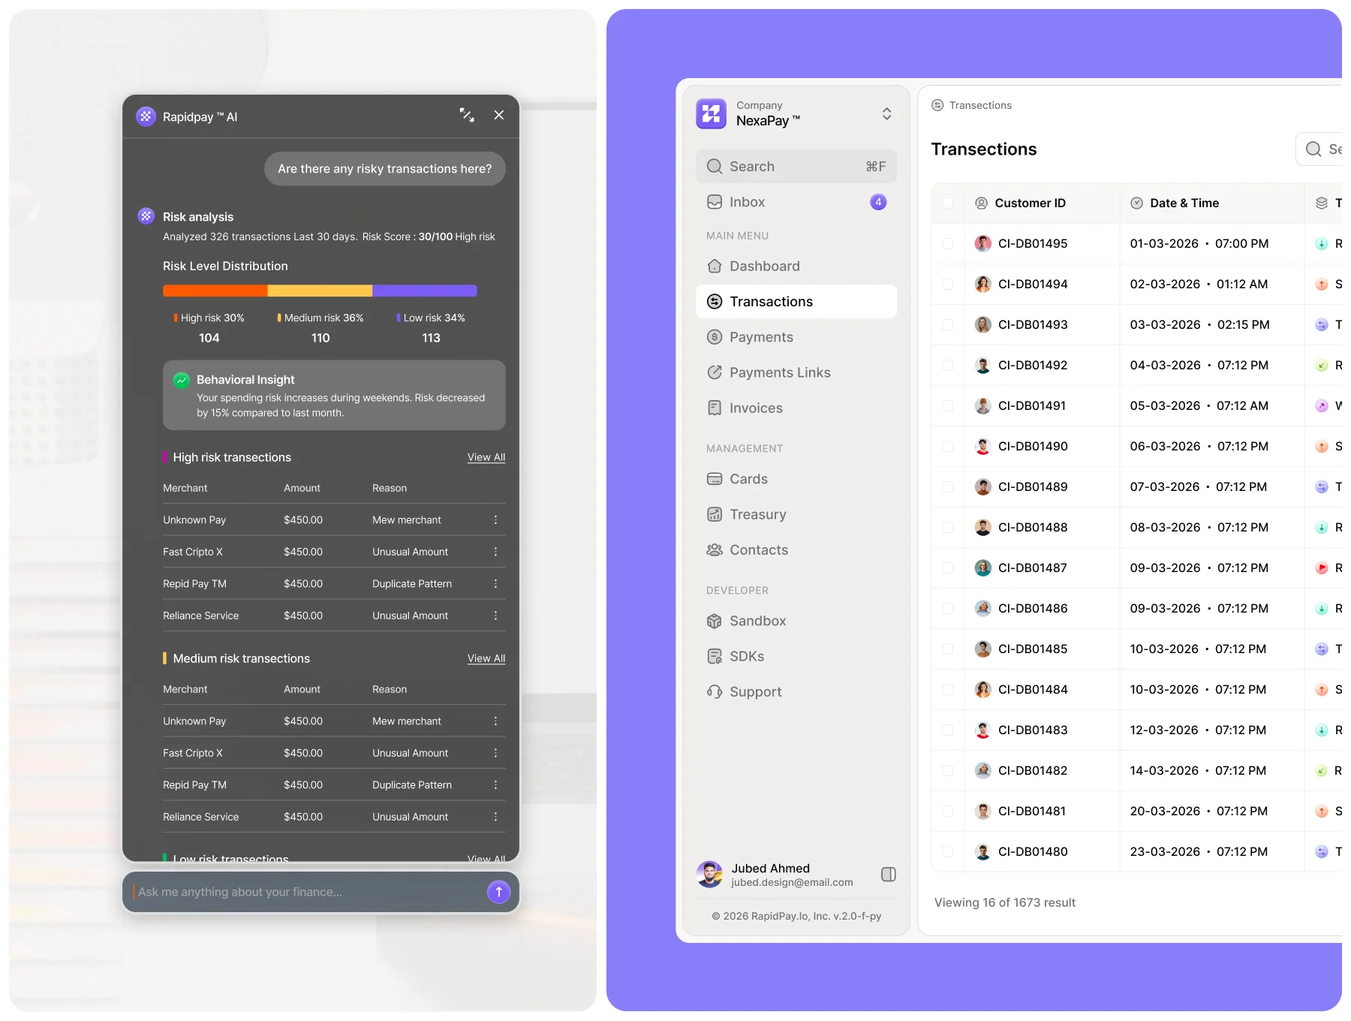This screenshot has width=1351, height=1021.
Task: Click the Inbox notification badge showing 4
Action: [x=878, y=202]
